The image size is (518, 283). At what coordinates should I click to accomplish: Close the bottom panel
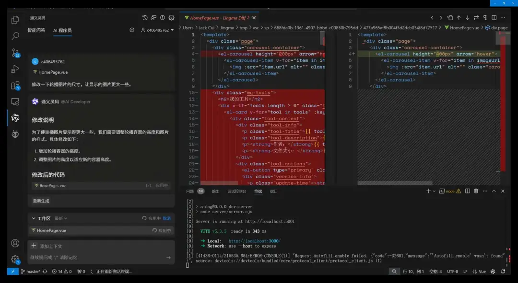503,191
